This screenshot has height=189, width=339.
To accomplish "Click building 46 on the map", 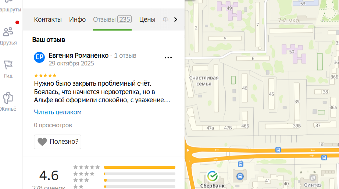I will (245, 88).
